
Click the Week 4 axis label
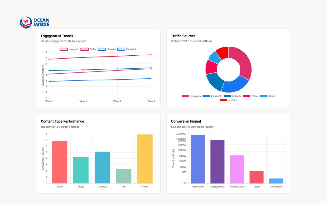pyautogui.click(x=151, y=101)
